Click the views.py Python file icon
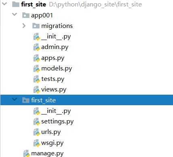This screenshot has width=173, height=157. 36,90
